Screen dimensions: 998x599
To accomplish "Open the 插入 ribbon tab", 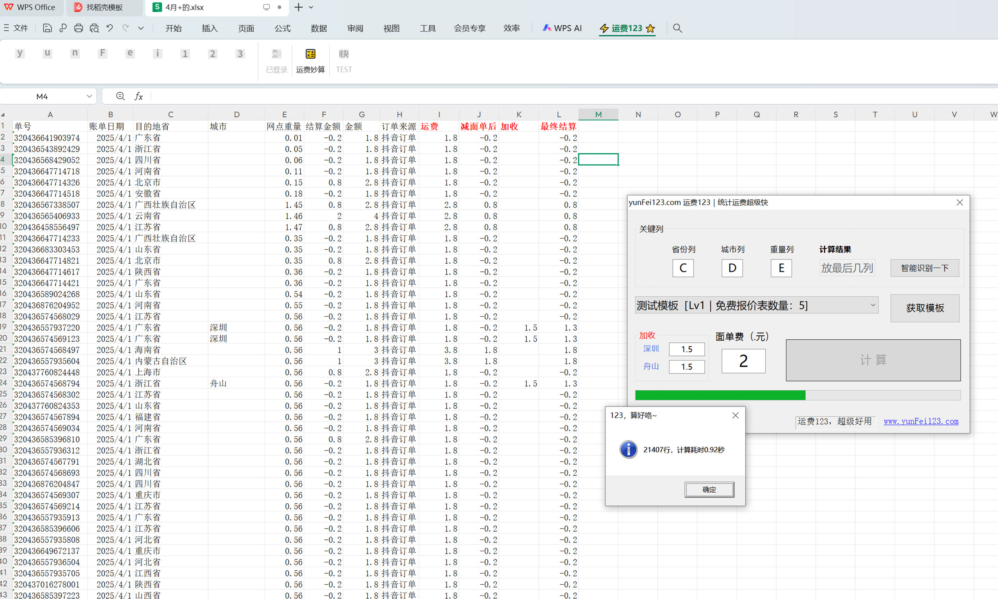I will click(210, 28).
